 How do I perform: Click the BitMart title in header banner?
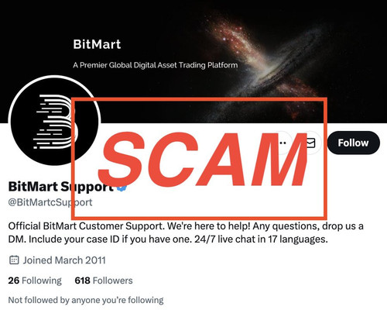click(97, 44)
